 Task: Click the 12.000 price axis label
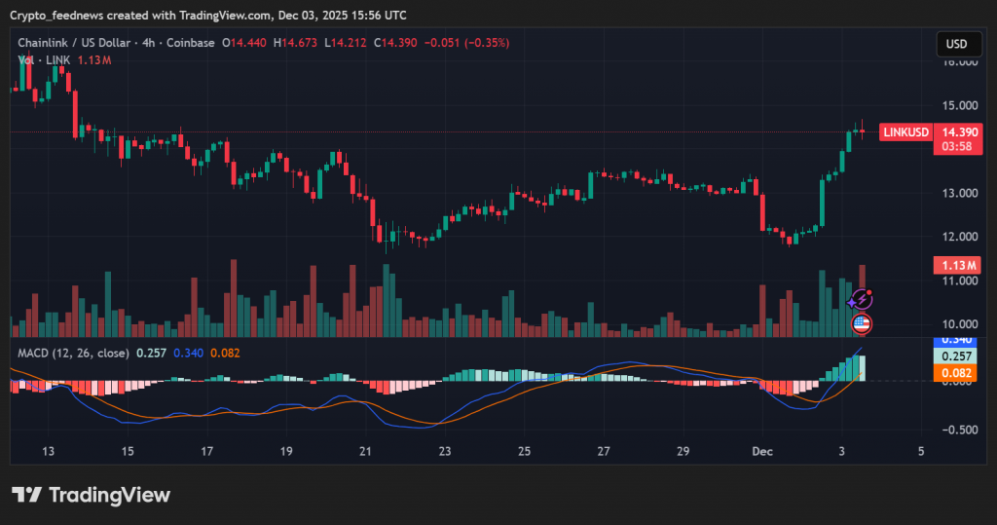[x=959, y=237]
